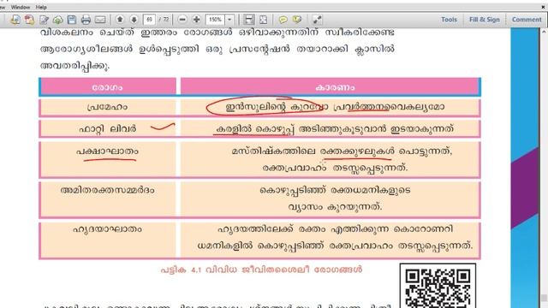Click the 'അമിതരക്തസമ്മർദം' table cell
This screenshot has height=308, width=548.
pos(108,199)
